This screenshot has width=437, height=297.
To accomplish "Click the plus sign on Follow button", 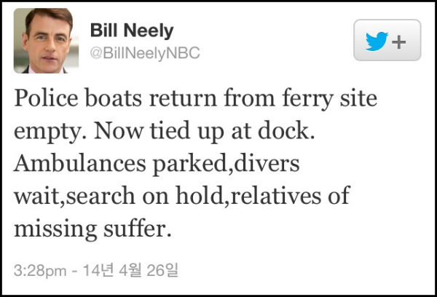I will tap(398, 42).
